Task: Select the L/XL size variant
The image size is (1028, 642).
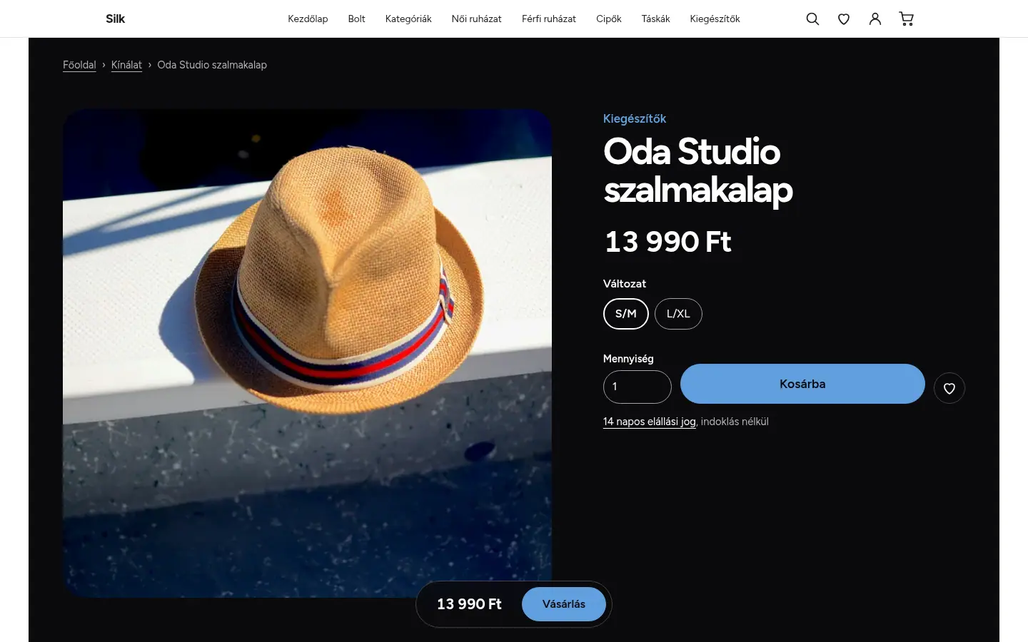Action: tap(678, 314)
